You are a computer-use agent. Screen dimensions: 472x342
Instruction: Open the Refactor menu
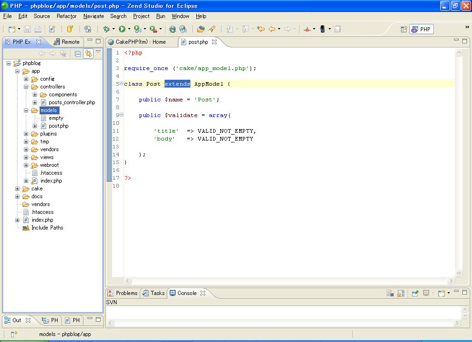pyautogui.click(x=66, y=16)
